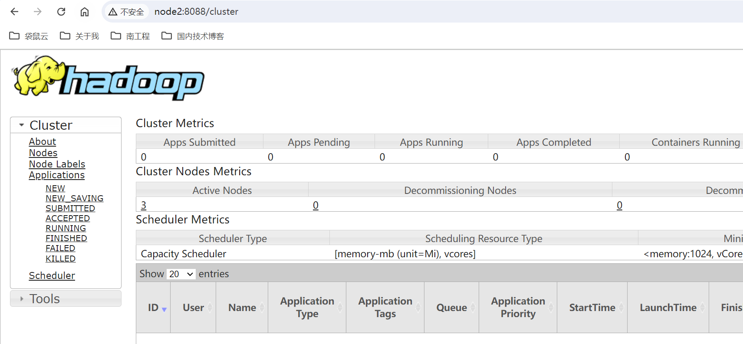
Task: Click the ID column header
Action: tap(153, 308)
